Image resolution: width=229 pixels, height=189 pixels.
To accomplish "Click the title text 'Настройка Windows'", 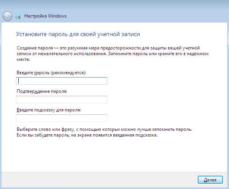I will coord(45,16).
